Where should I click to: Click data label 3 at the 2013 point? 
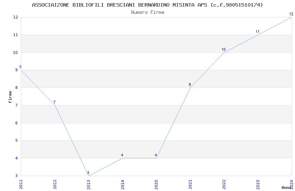[x=88, y=173]
